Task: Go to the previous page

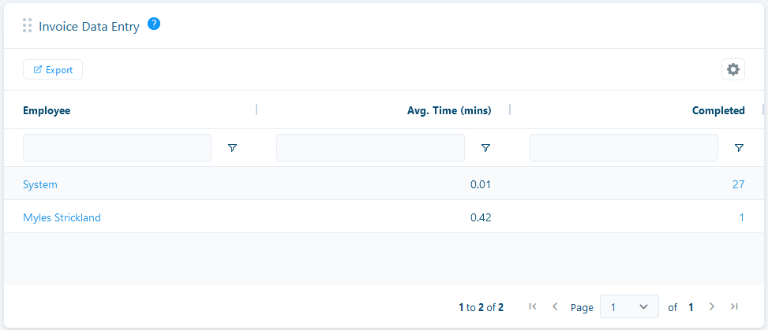Action: 555,306
